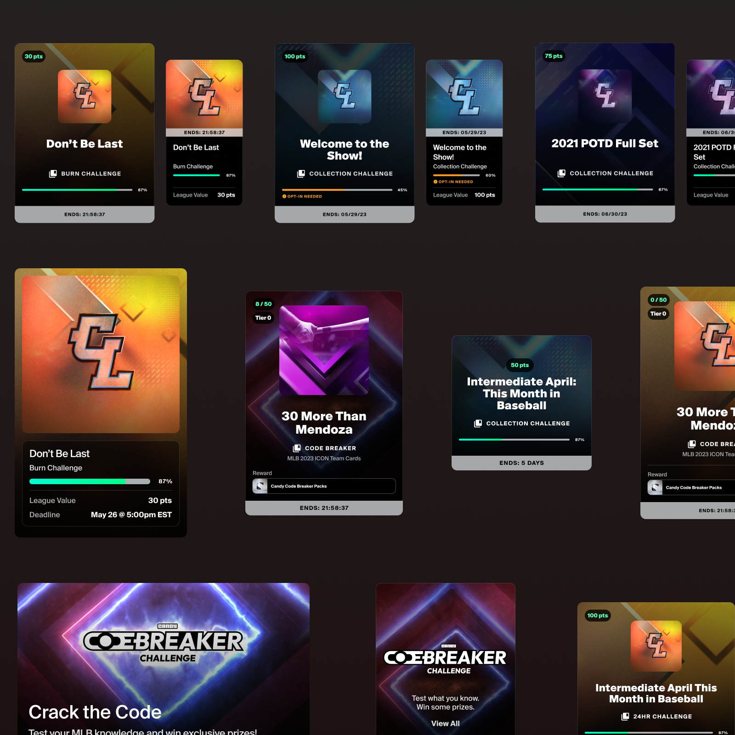735x735 pixels.
Task: Click the Collection Challenge icon on Welcome to the Show
Action: pos(301,174)
